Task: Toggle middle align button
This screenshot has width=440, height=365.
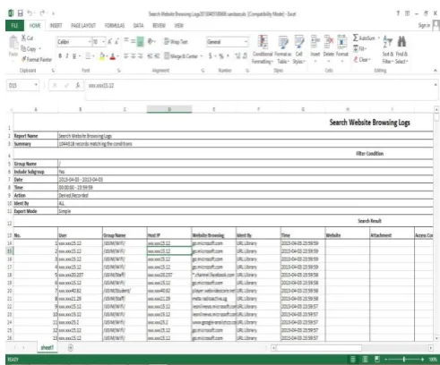Action: click(133, 41)
